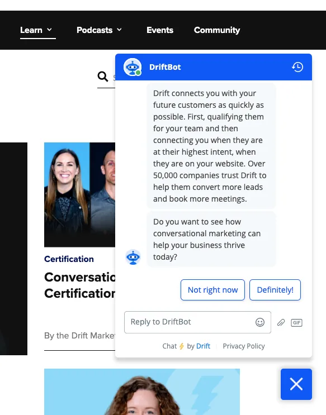The image size is (326, 415).
Task: Open the Privacy Policy link
Action: (244, 346)
